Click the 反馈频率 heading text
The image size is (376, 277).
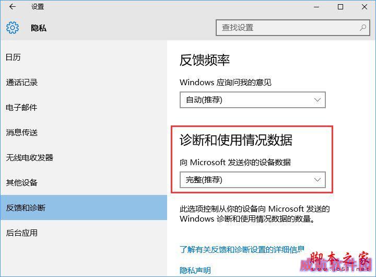pos(205,60)
